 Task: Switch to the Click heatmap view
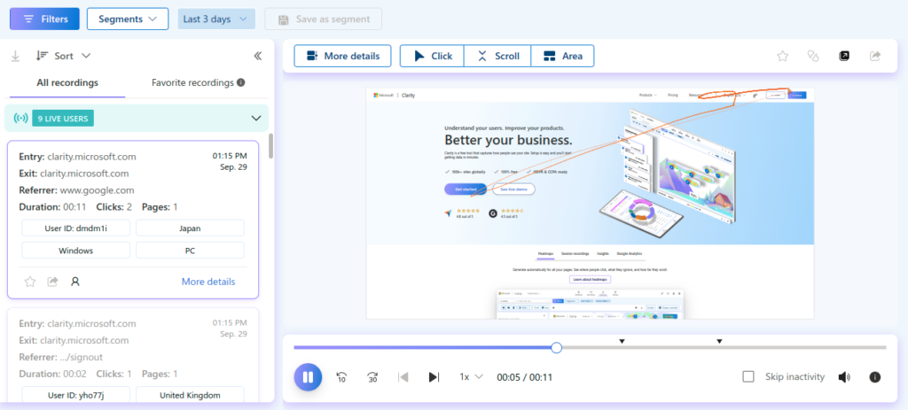[432, 56]
